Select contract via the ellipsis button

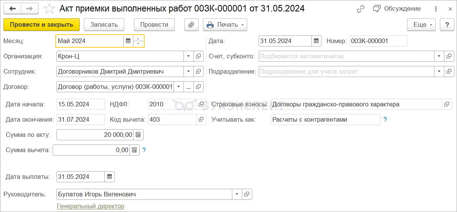[x=188, y=87]
